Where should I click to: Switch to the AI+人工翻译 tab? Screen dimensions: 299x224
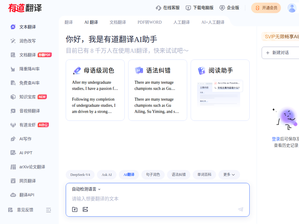213,22
